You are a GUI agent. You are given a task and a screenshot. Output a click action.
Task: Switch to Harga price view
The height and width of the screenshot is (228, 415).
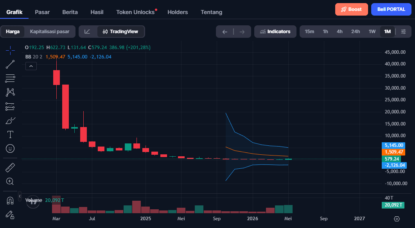pyautogui.click(x=13, y=32)
